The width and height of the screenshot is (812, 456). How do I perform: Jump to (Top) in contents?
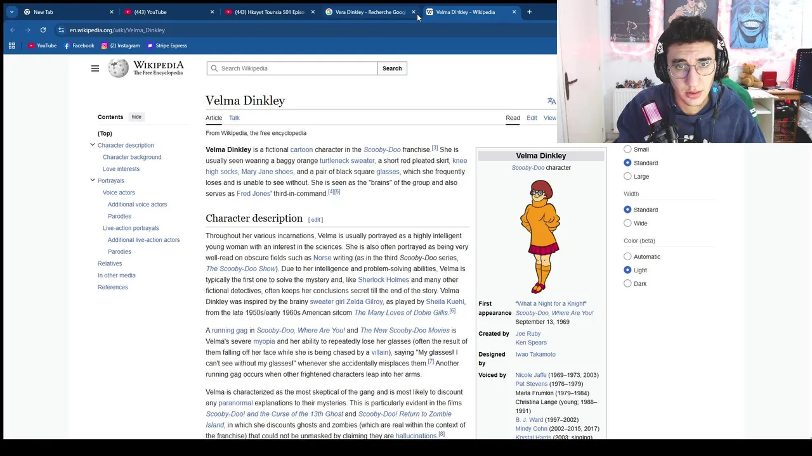point(105,134)
